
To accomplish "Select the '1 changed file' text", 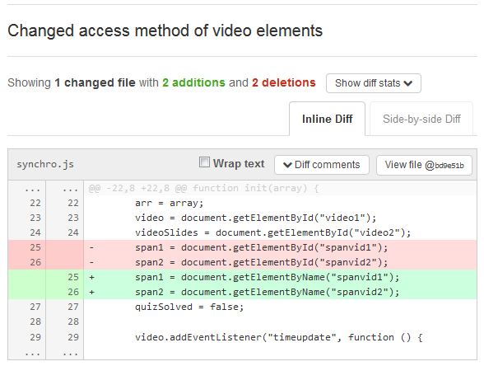I will 95,82.
